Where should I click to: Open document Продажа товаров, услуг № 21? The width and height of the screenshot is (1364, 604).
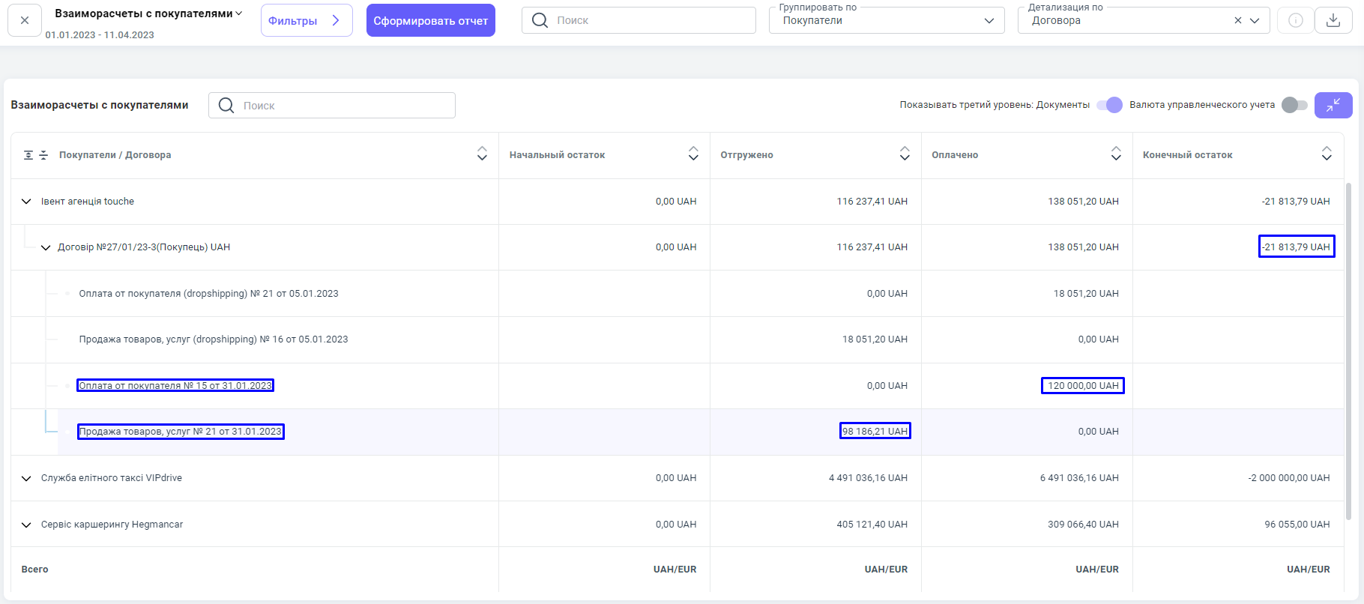click(x=181, y=432)
